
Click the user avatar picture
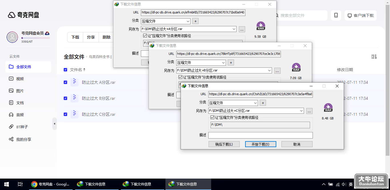coord(12,37)
